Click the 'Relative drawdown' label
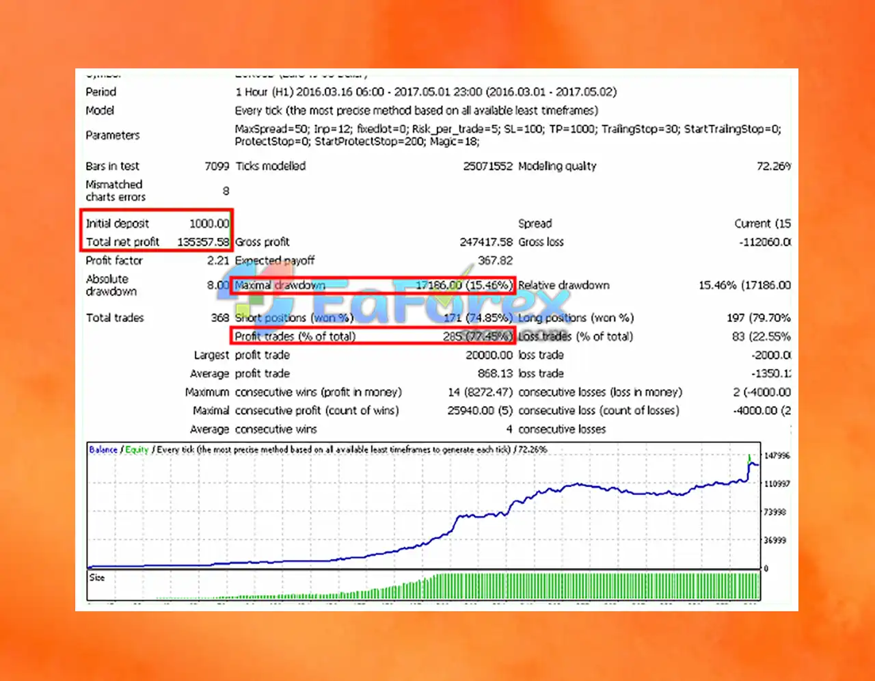The image size is (875, 681). tap(563, 285)
